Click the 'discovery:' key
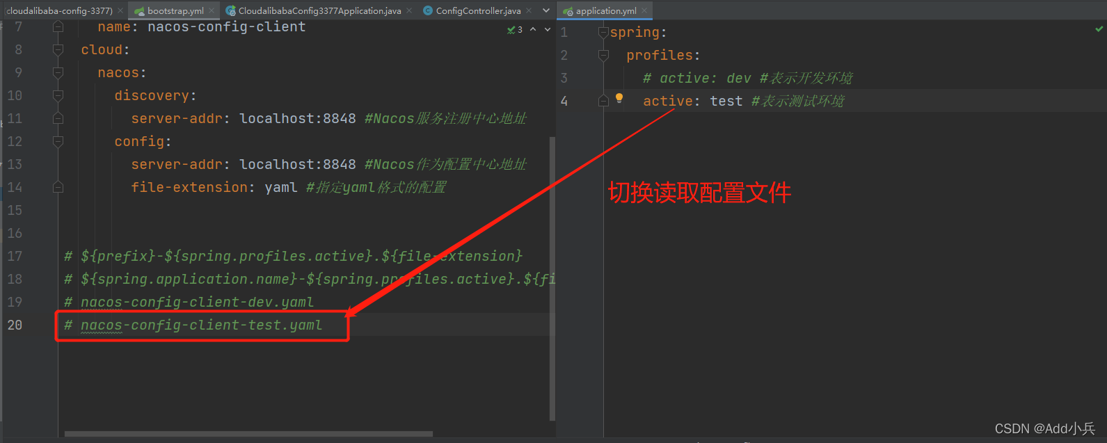The image size is (1107, 443). (155, 95)
